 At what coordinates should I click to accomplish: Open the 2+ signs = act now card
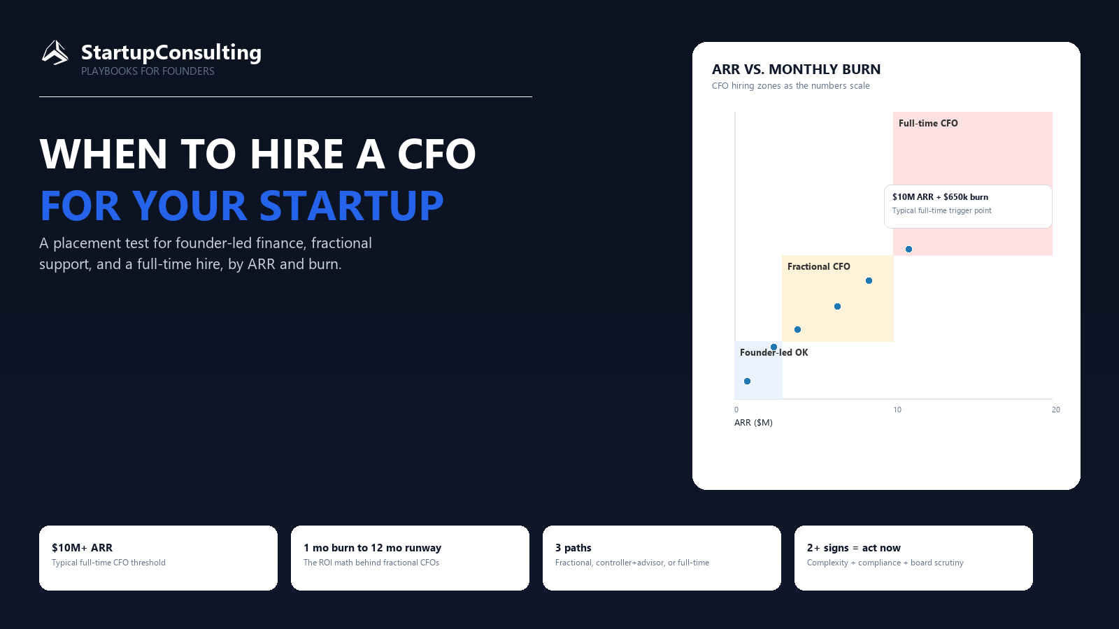(x=913, y=558)
